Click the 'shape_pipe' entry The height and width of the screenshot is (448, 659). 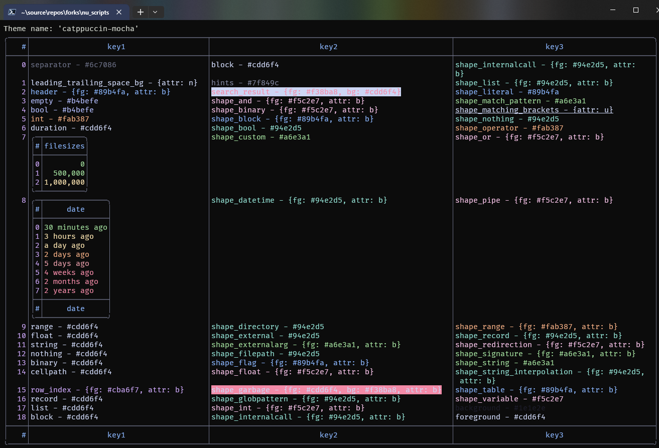[x=534, y=200]
